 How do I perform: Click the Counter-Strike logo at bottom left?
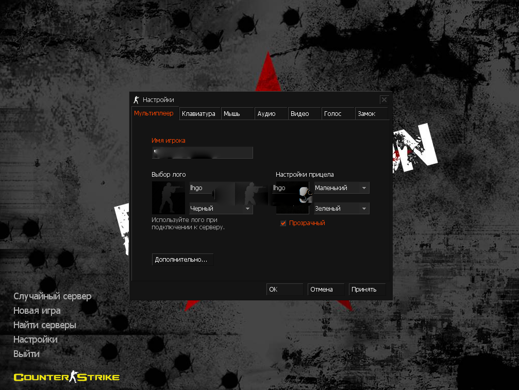(x=66, y=378)
